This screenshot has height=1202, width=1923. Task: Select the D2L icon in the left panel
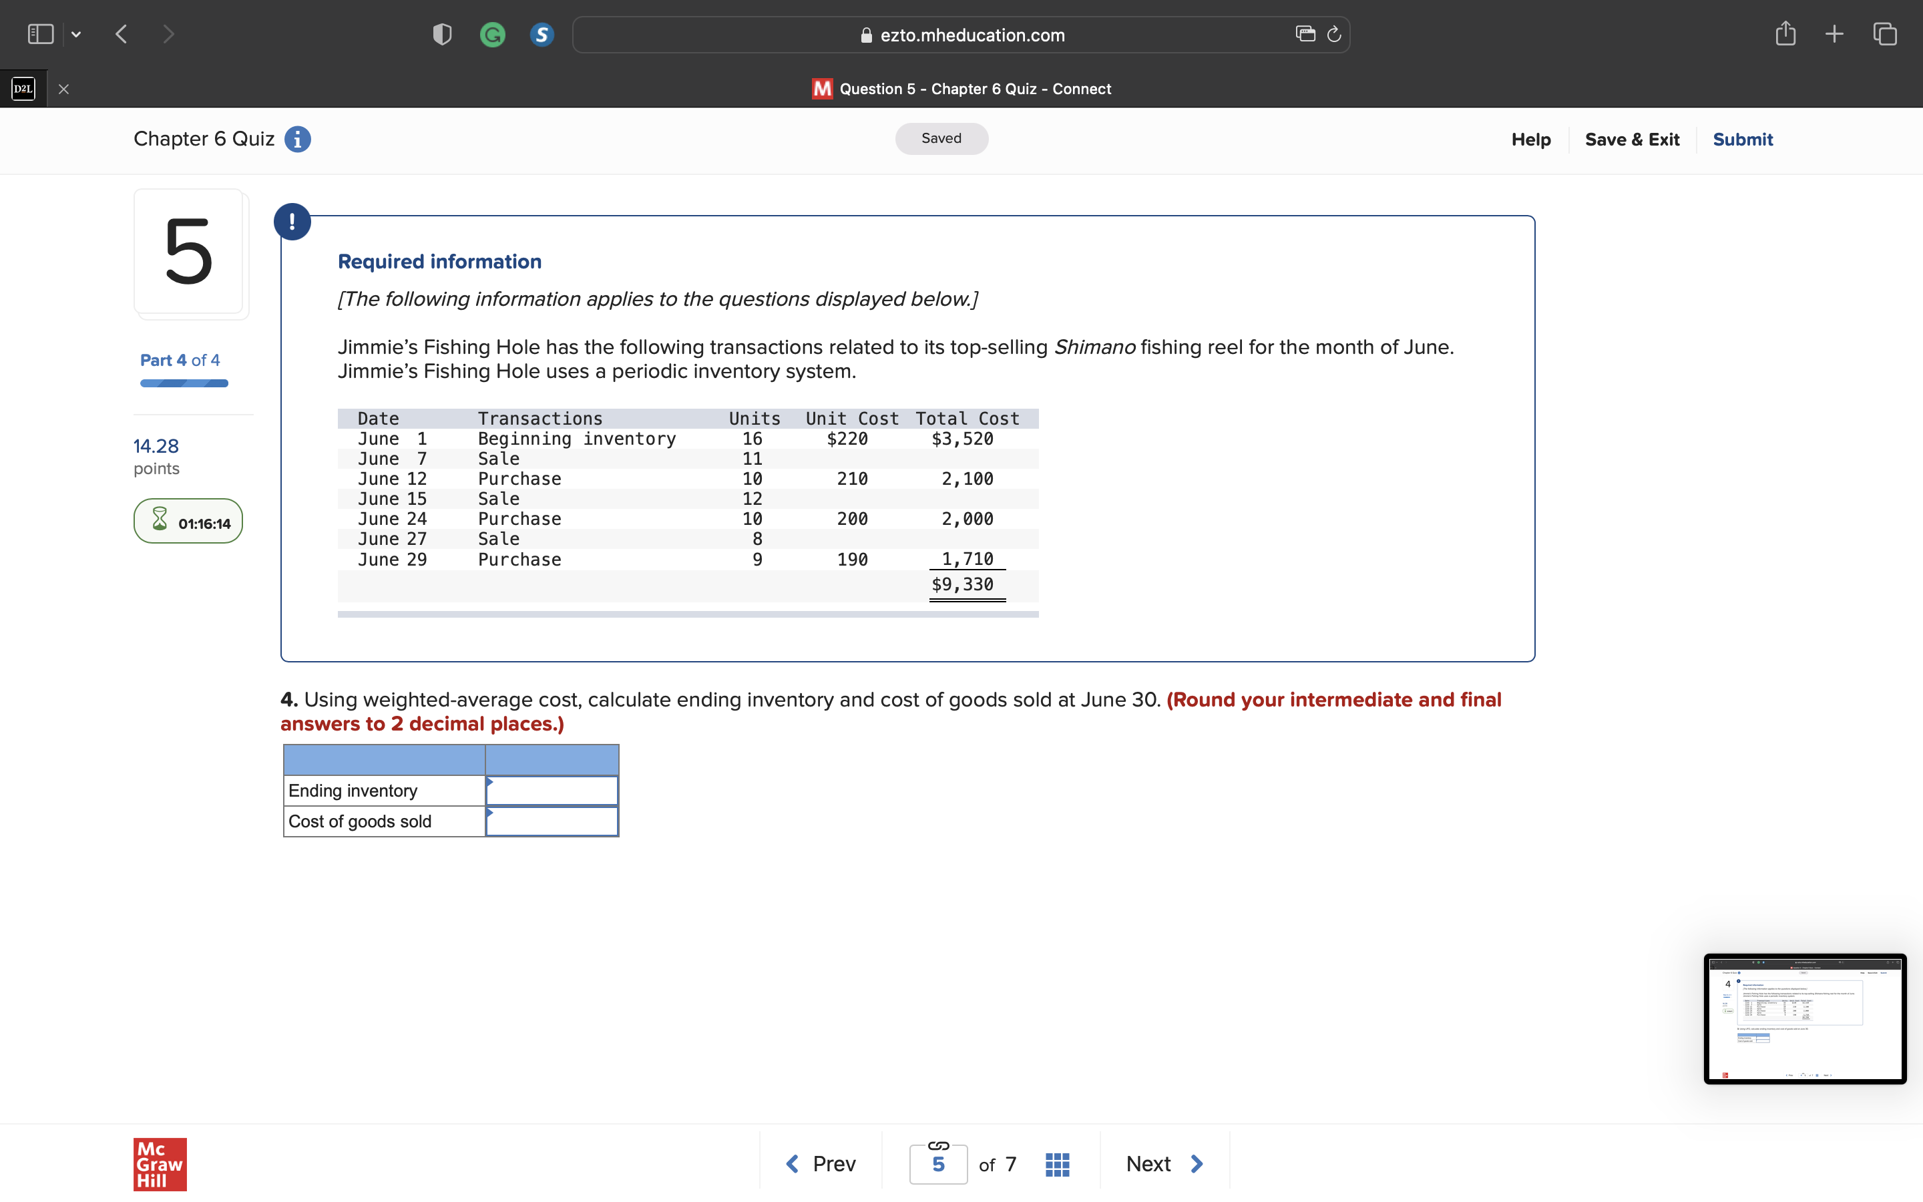(x=22, y=88)
